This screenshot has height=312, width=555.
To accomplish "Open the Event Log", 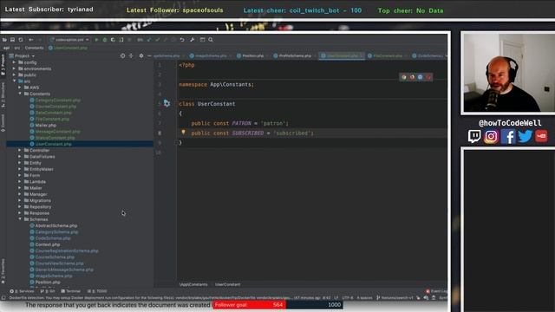I will (x=436, y=291).
